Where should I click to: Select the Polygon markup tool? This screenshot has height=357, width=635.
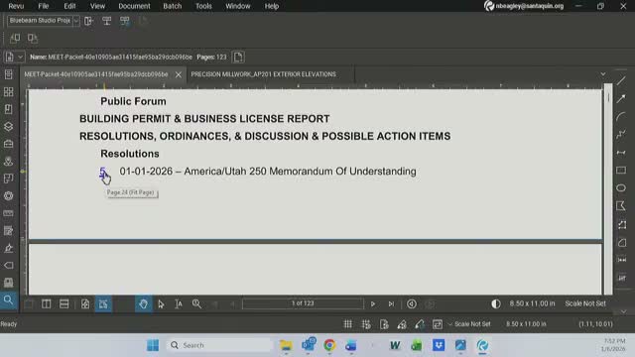click(x=621, y=206)
